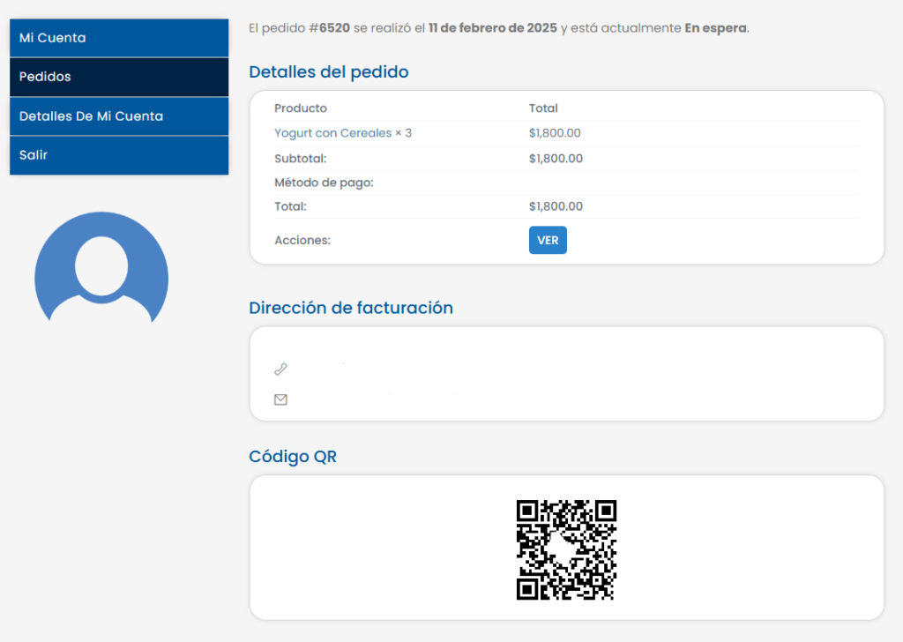Click the phone icon in billing address

pos(280,370)
